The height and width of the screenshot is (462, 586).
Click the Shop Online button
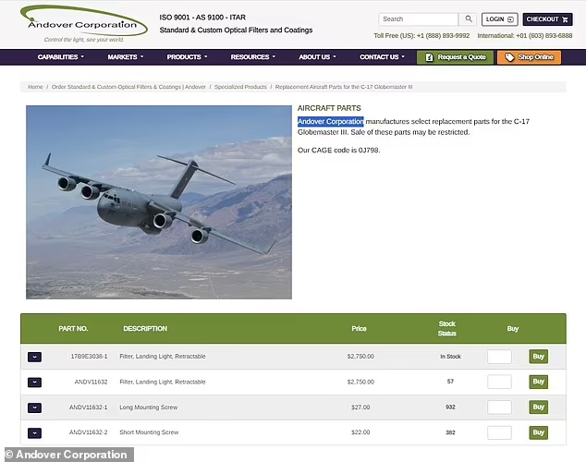(x=530, y=57)
